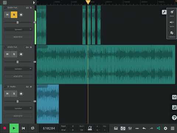Open the panel layout icon on the right edge

[x=174, y=107]
